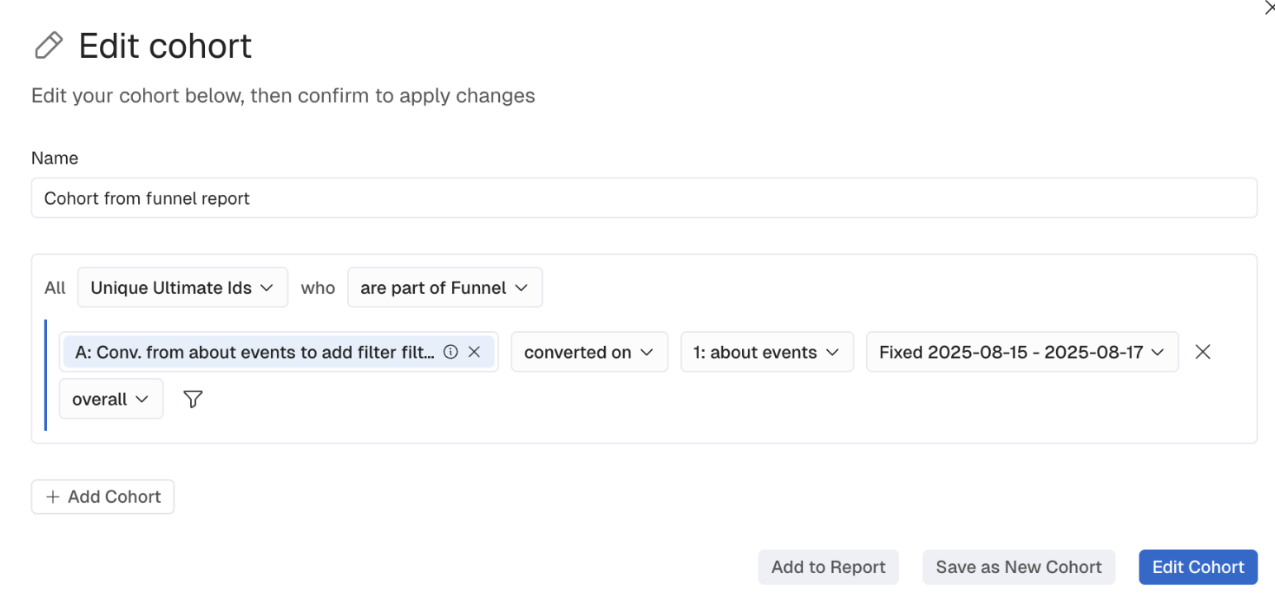Image resolution: width=1275 pixels, height=602 pixels.
Task: Open the Unique Ultimate Ids dropdown
Action: pyautogui.click(x=182, y=287)
